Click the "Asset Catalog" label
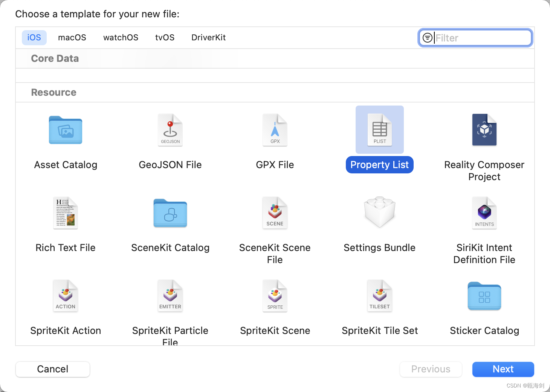Image resolution: width=550 pixels, height=392 pixels. click(66, 165)
